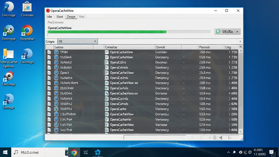The width and height of the screenshot is (279, 157).
Task: Click the taskbar clock
Action: [260, 152]
